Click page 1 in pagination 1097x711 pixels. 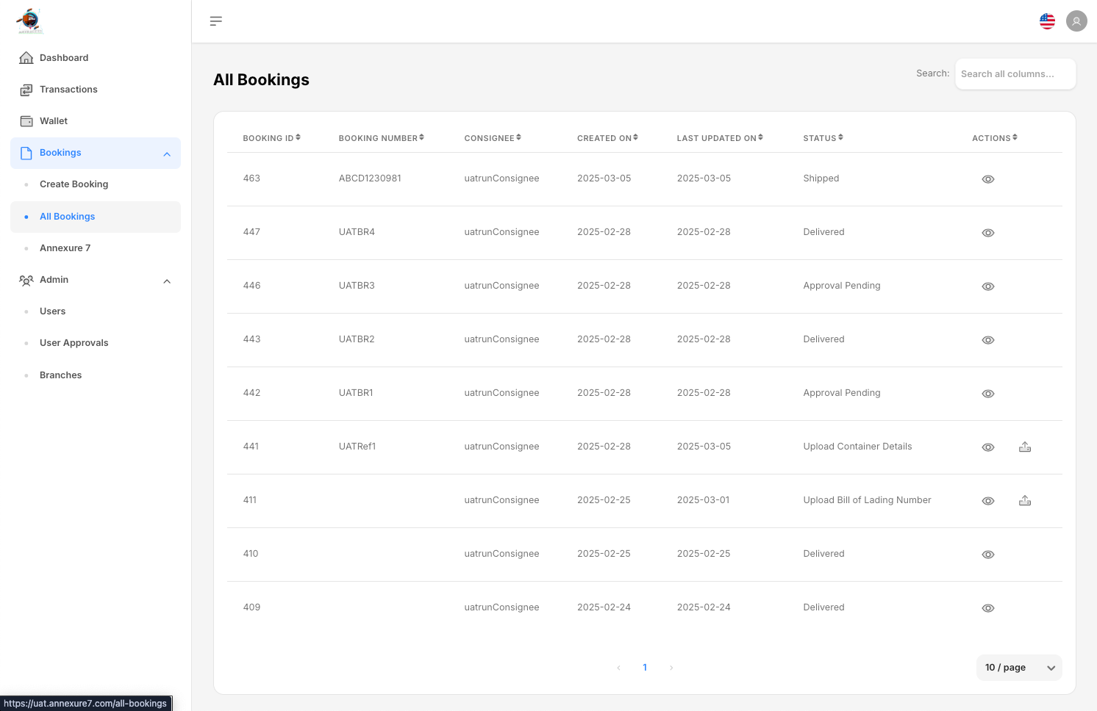pos(645,668)
